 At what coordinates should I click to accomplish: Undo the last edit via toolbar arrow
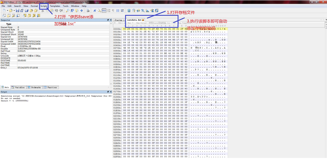pos(57,11)
